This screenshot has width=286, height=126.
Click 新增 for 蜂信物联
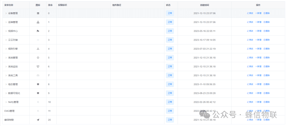pos(258,120)
